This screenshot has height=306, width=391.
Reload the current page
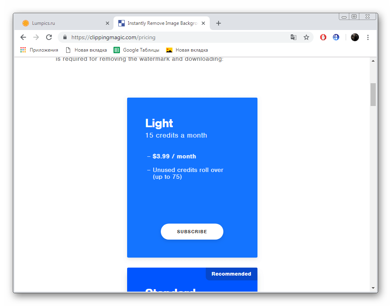click(x=49, y=37)
